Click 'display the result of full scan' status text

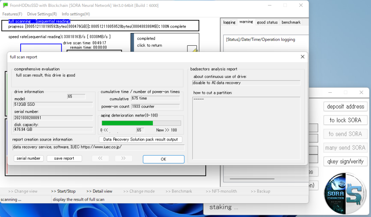79,200
